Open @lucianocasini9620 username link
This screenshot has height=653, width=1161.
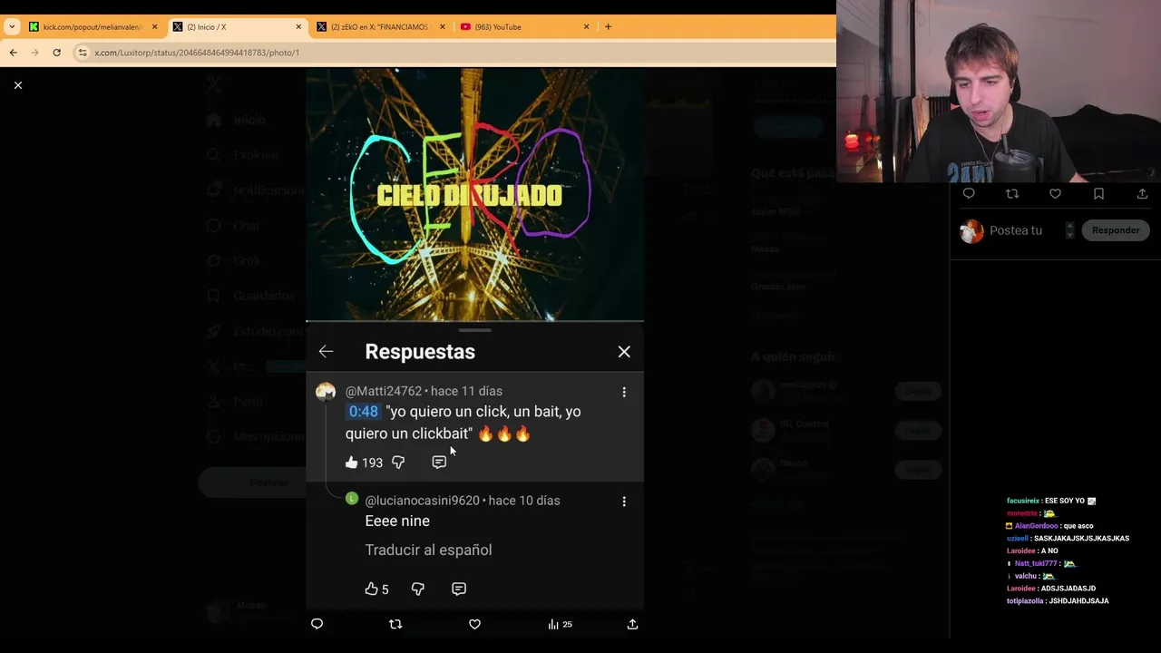422,501
